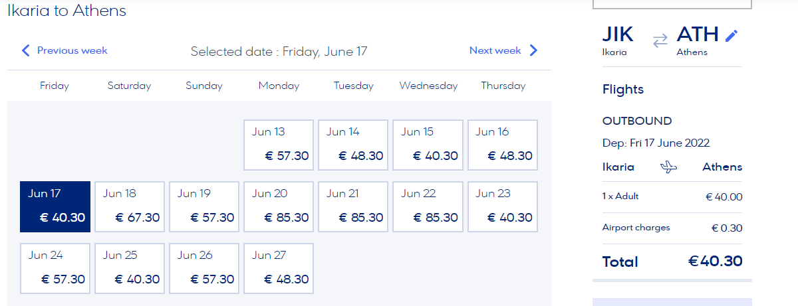Screen dimensions: 798x306
Task: Click the Jun 22 fare tile
Action: [428, 206]
